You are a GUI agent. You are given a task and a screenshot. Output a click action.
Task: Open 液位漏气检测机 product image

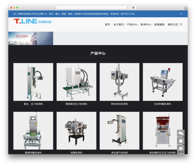point(120,131)
